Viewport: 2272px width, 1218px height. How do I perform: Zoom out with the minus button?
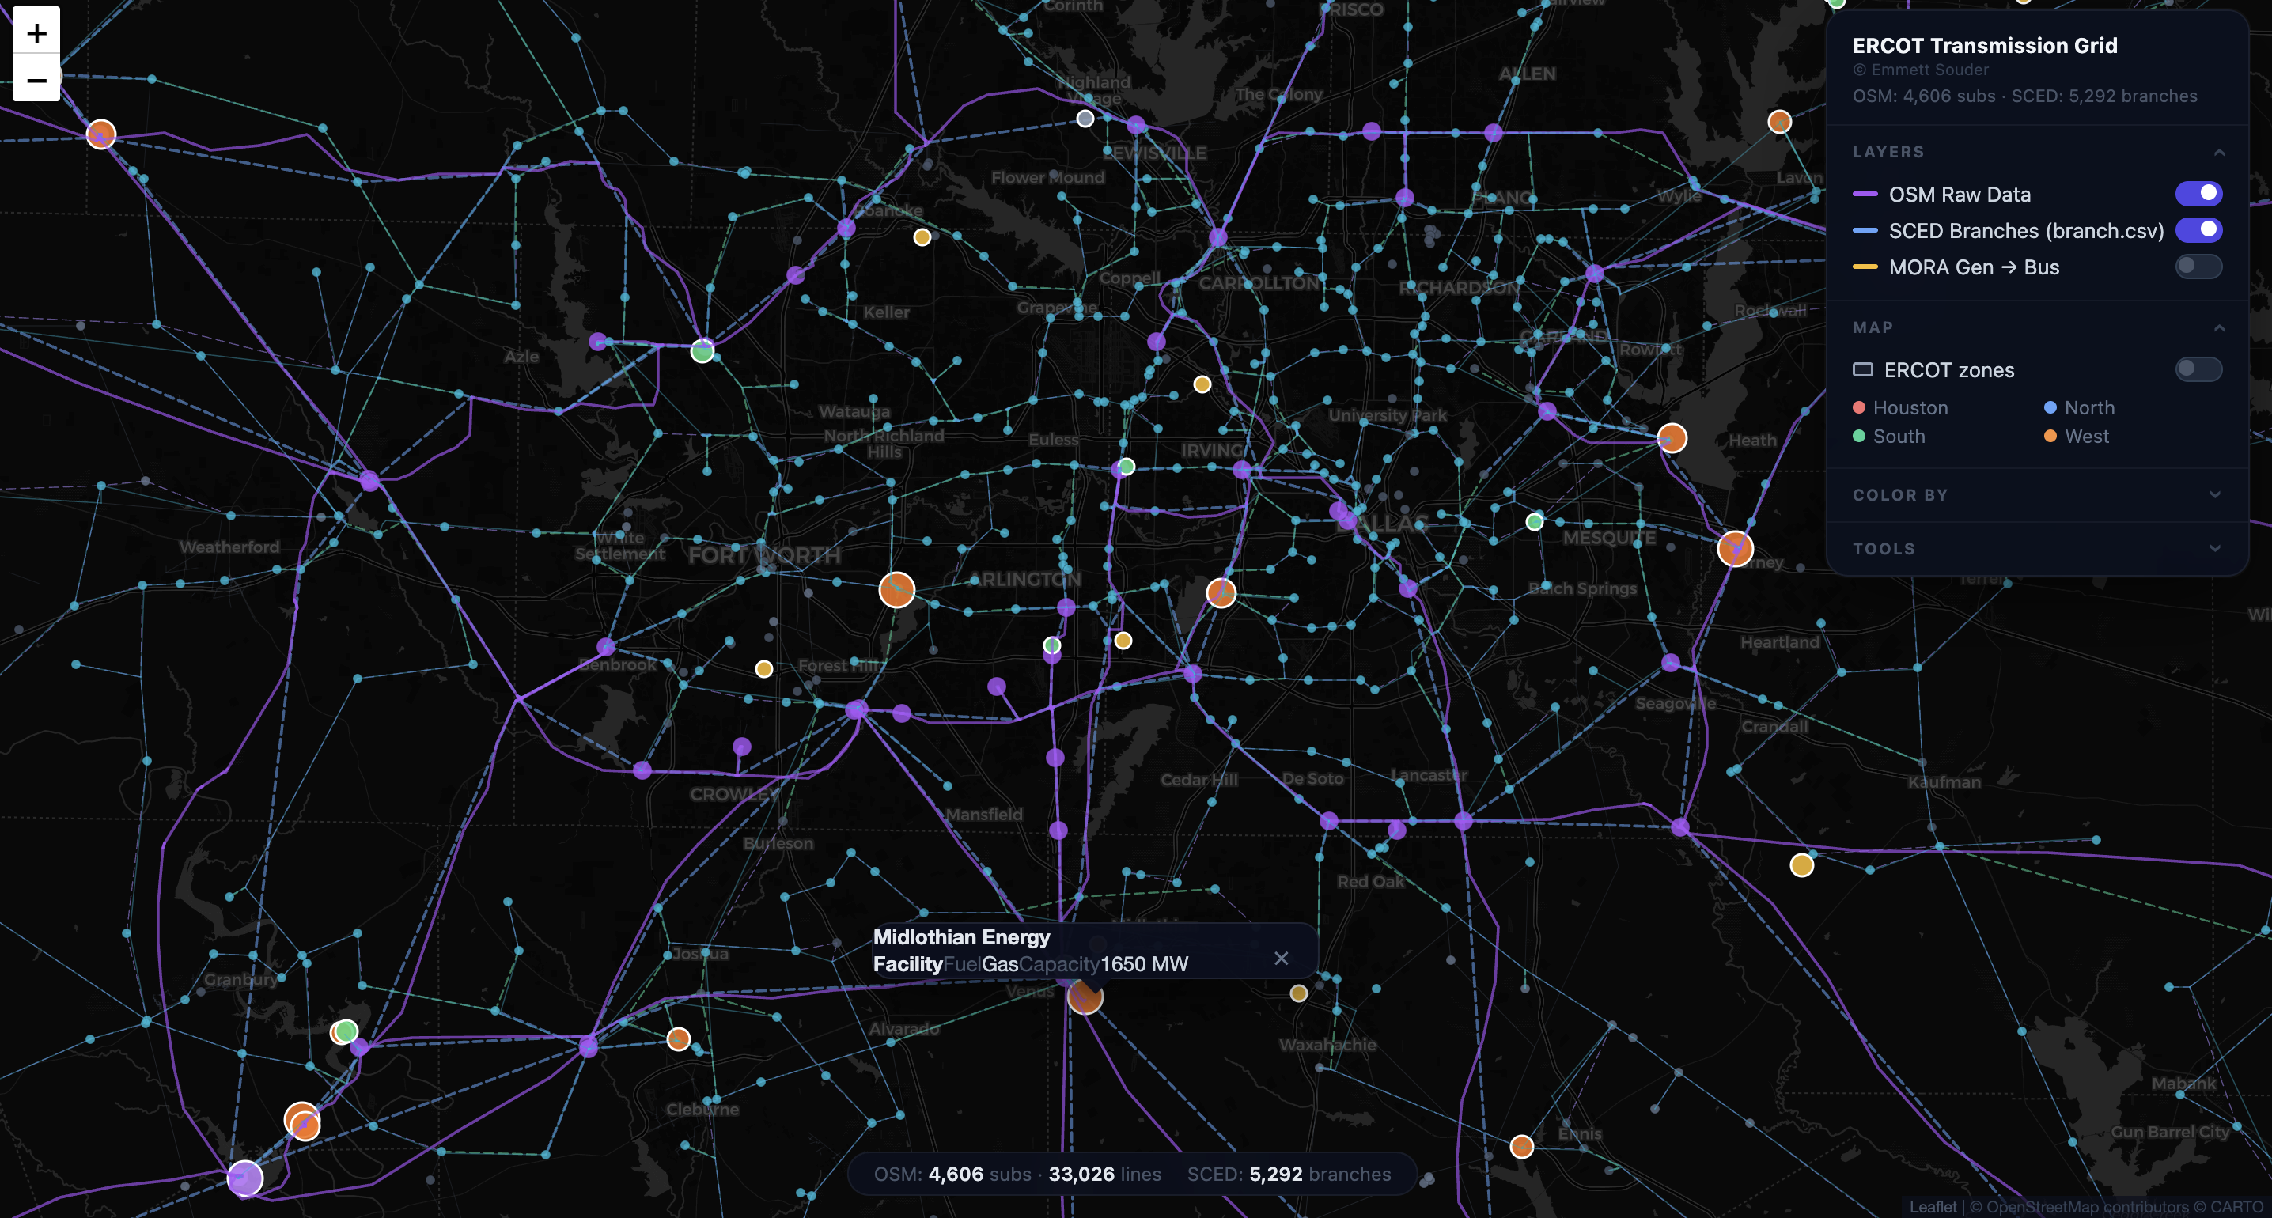click(36, 79)
